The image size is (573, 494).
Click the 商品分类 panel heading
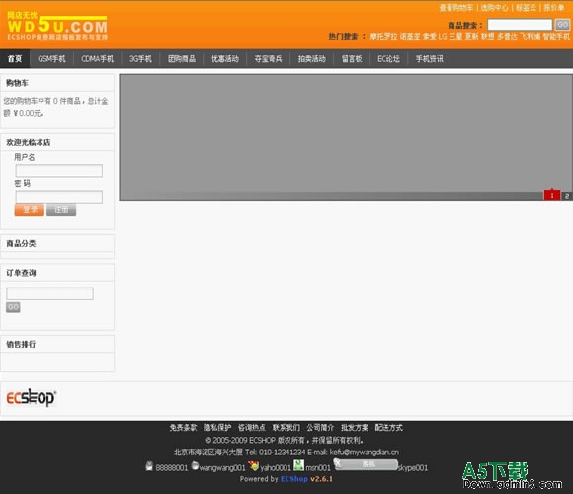pos(21,243)
